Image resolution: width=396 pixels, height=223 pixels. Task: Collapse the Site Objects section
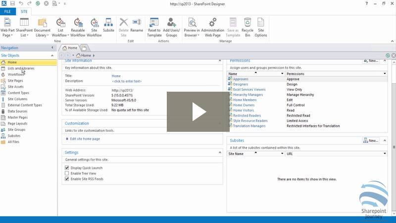point(52,56)
